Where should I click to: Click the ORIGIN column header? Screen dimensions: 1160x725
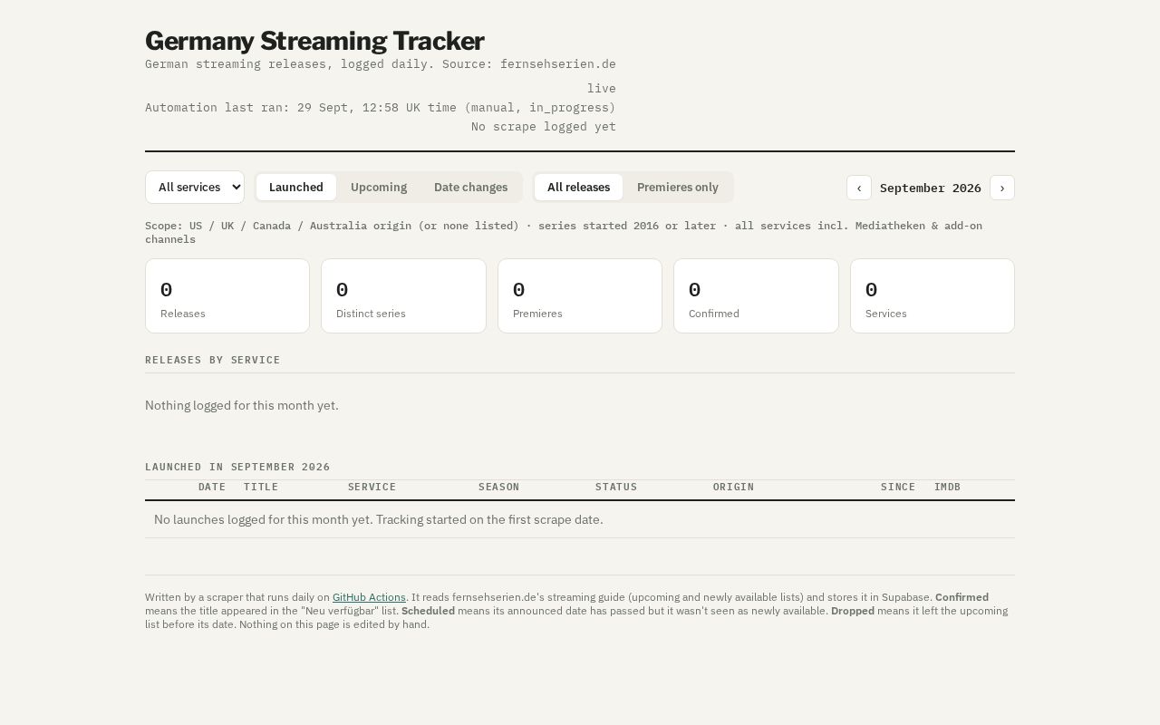pyautogui.click(x=733, y=487)
